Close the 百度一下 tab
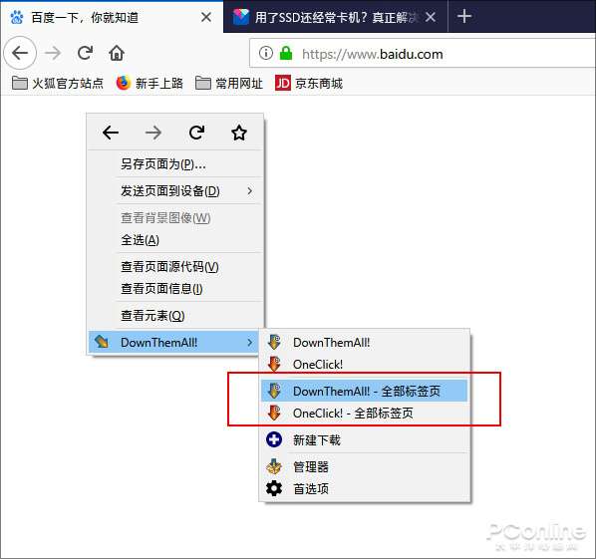Screen dimensions: 596x559 pos(206,17)
